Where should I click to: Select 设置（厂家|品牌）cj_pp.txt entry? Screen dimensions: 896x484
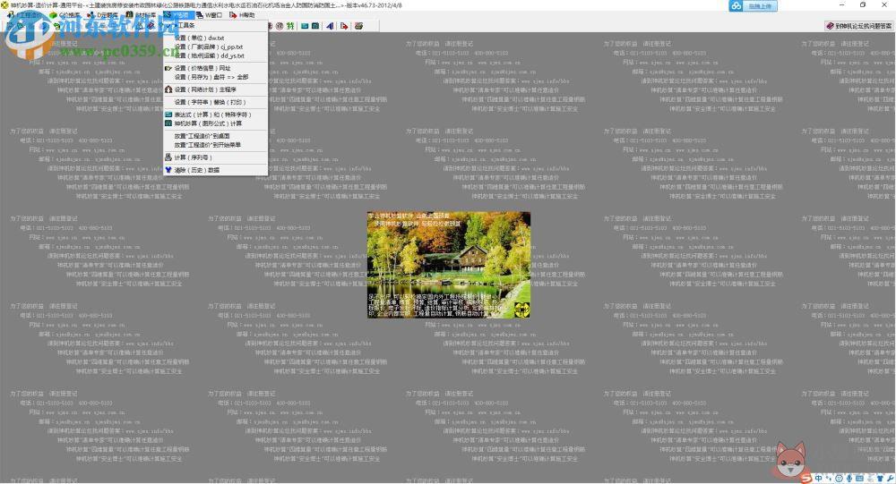point(215,47)
